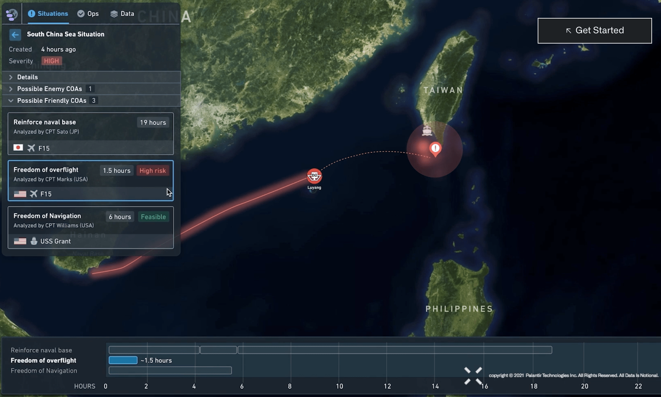This screenshot has height=397, width=661.
Task: Click Analyzed by CPT Williams (USA) text
Action: click(53, 225)
